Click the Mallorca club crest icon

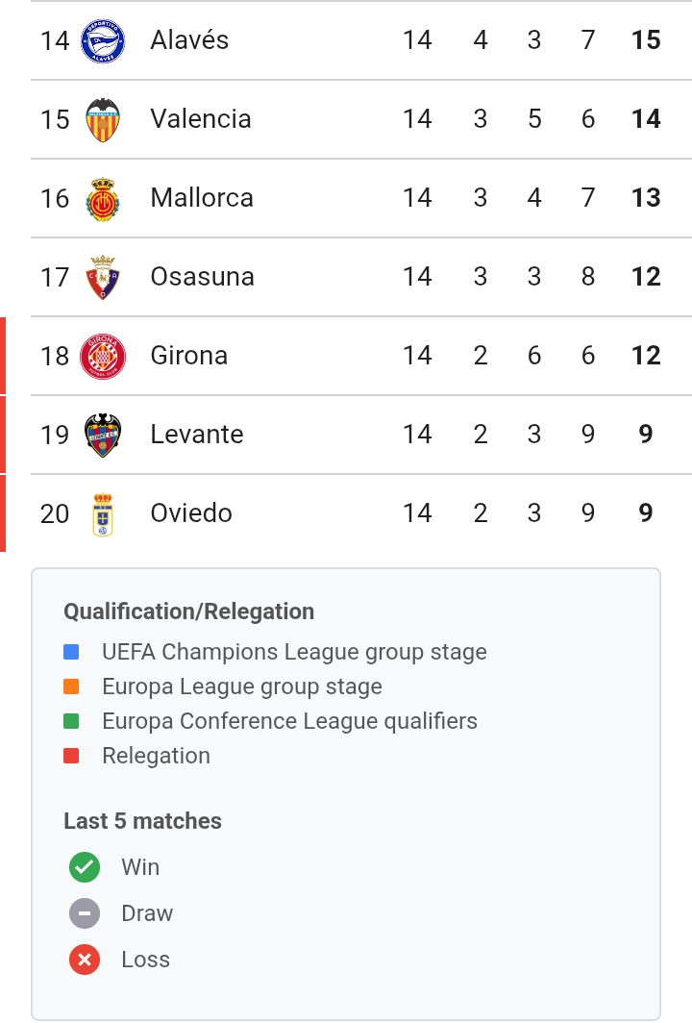point(102,198)
